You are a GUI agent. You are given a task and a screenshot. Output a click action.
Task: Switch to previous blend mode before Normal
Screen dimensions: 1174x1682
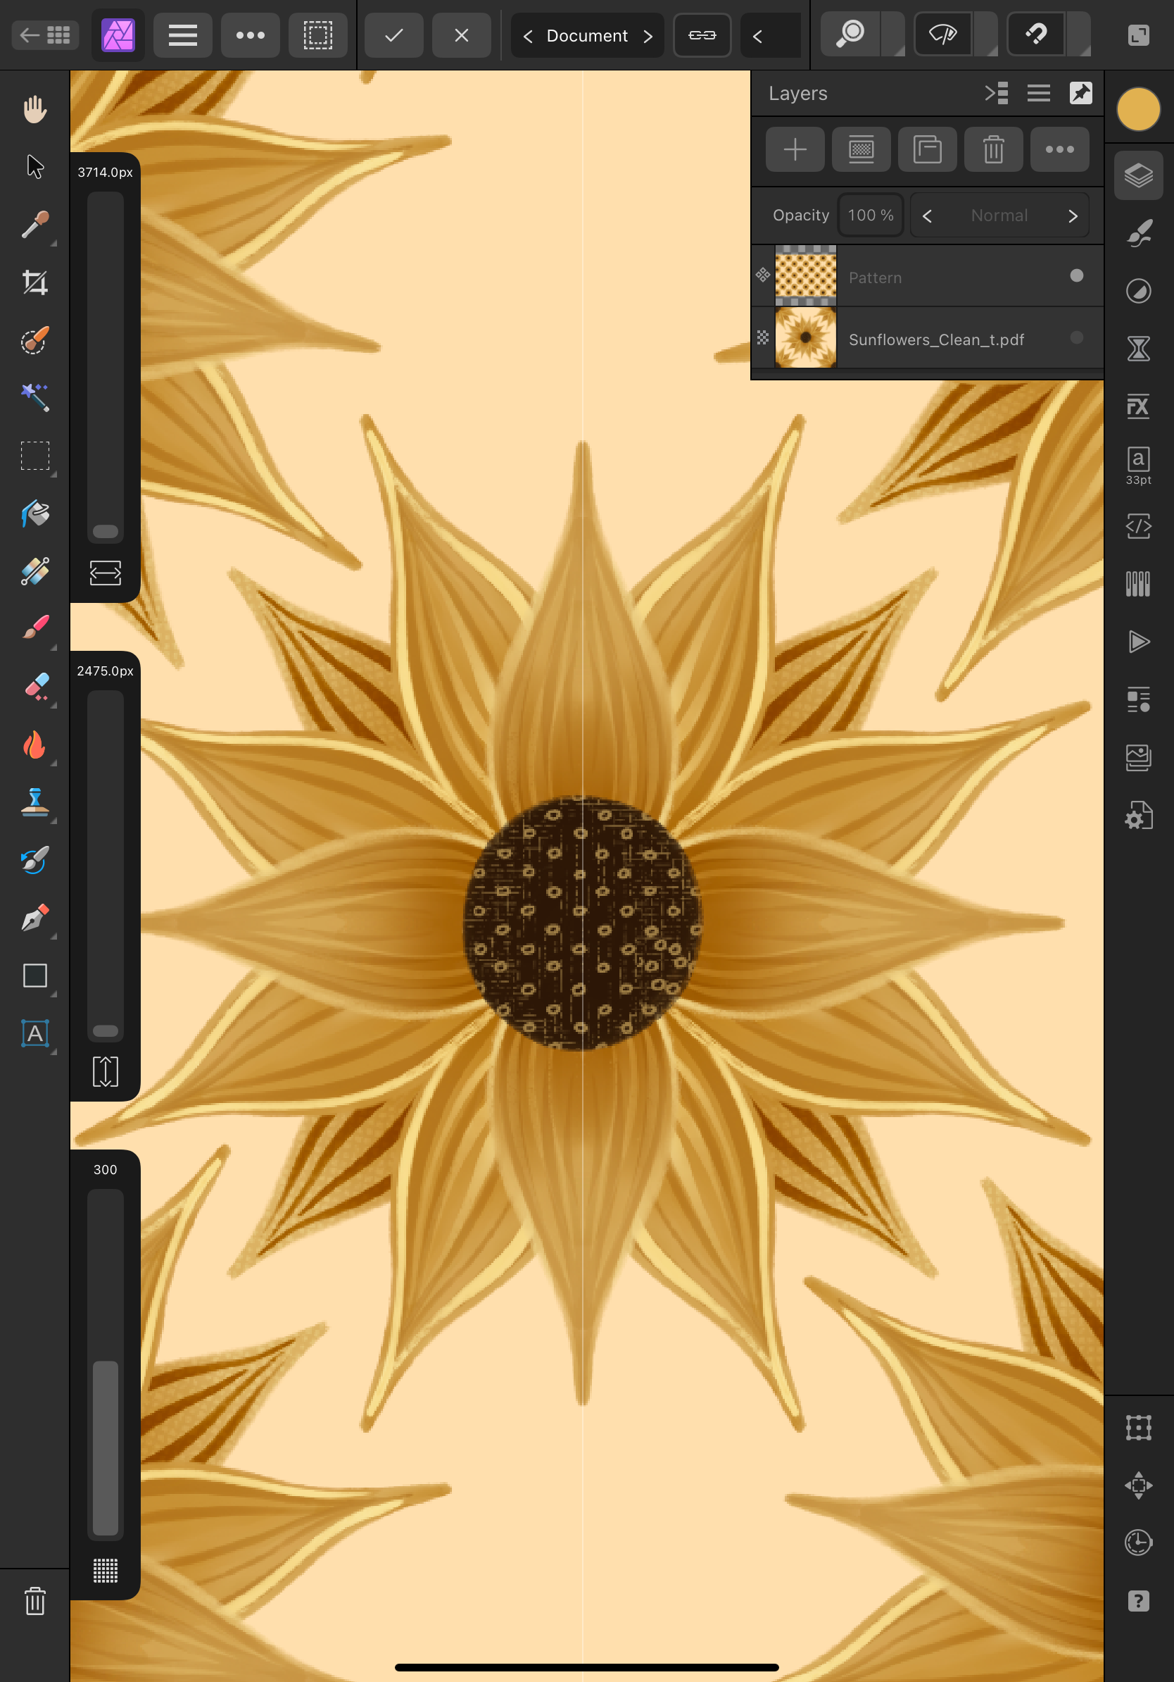pyautogui.click(x=928, y=216)
